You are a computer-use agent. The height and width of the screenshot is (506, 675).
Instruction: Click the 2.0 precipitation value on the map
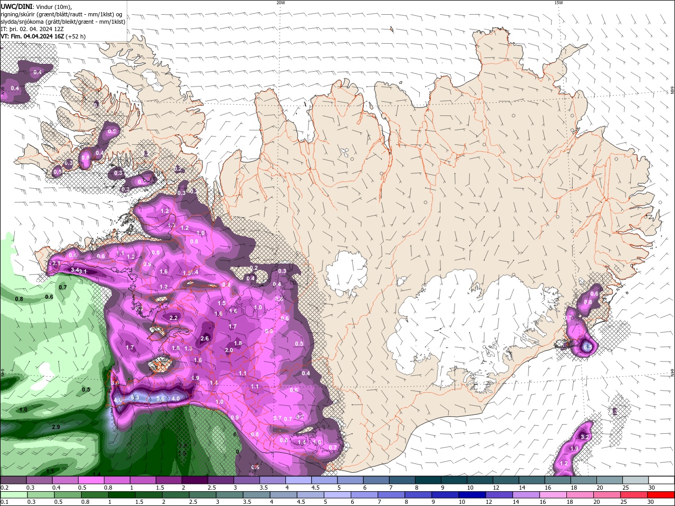229,350
